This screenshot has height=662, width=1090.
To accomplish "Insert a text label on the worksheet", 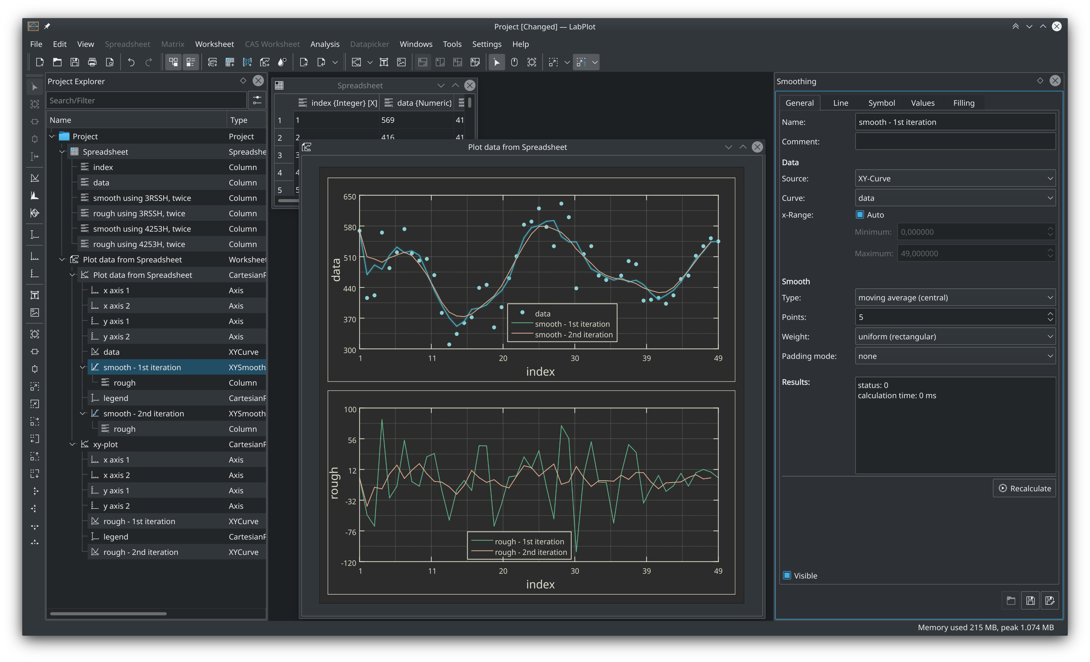I will tap(383, 62).
